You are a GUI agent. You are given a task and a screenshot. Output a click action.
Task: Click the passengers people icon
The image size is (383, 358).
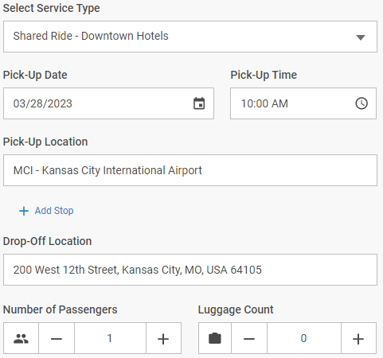tap(21, 338)
